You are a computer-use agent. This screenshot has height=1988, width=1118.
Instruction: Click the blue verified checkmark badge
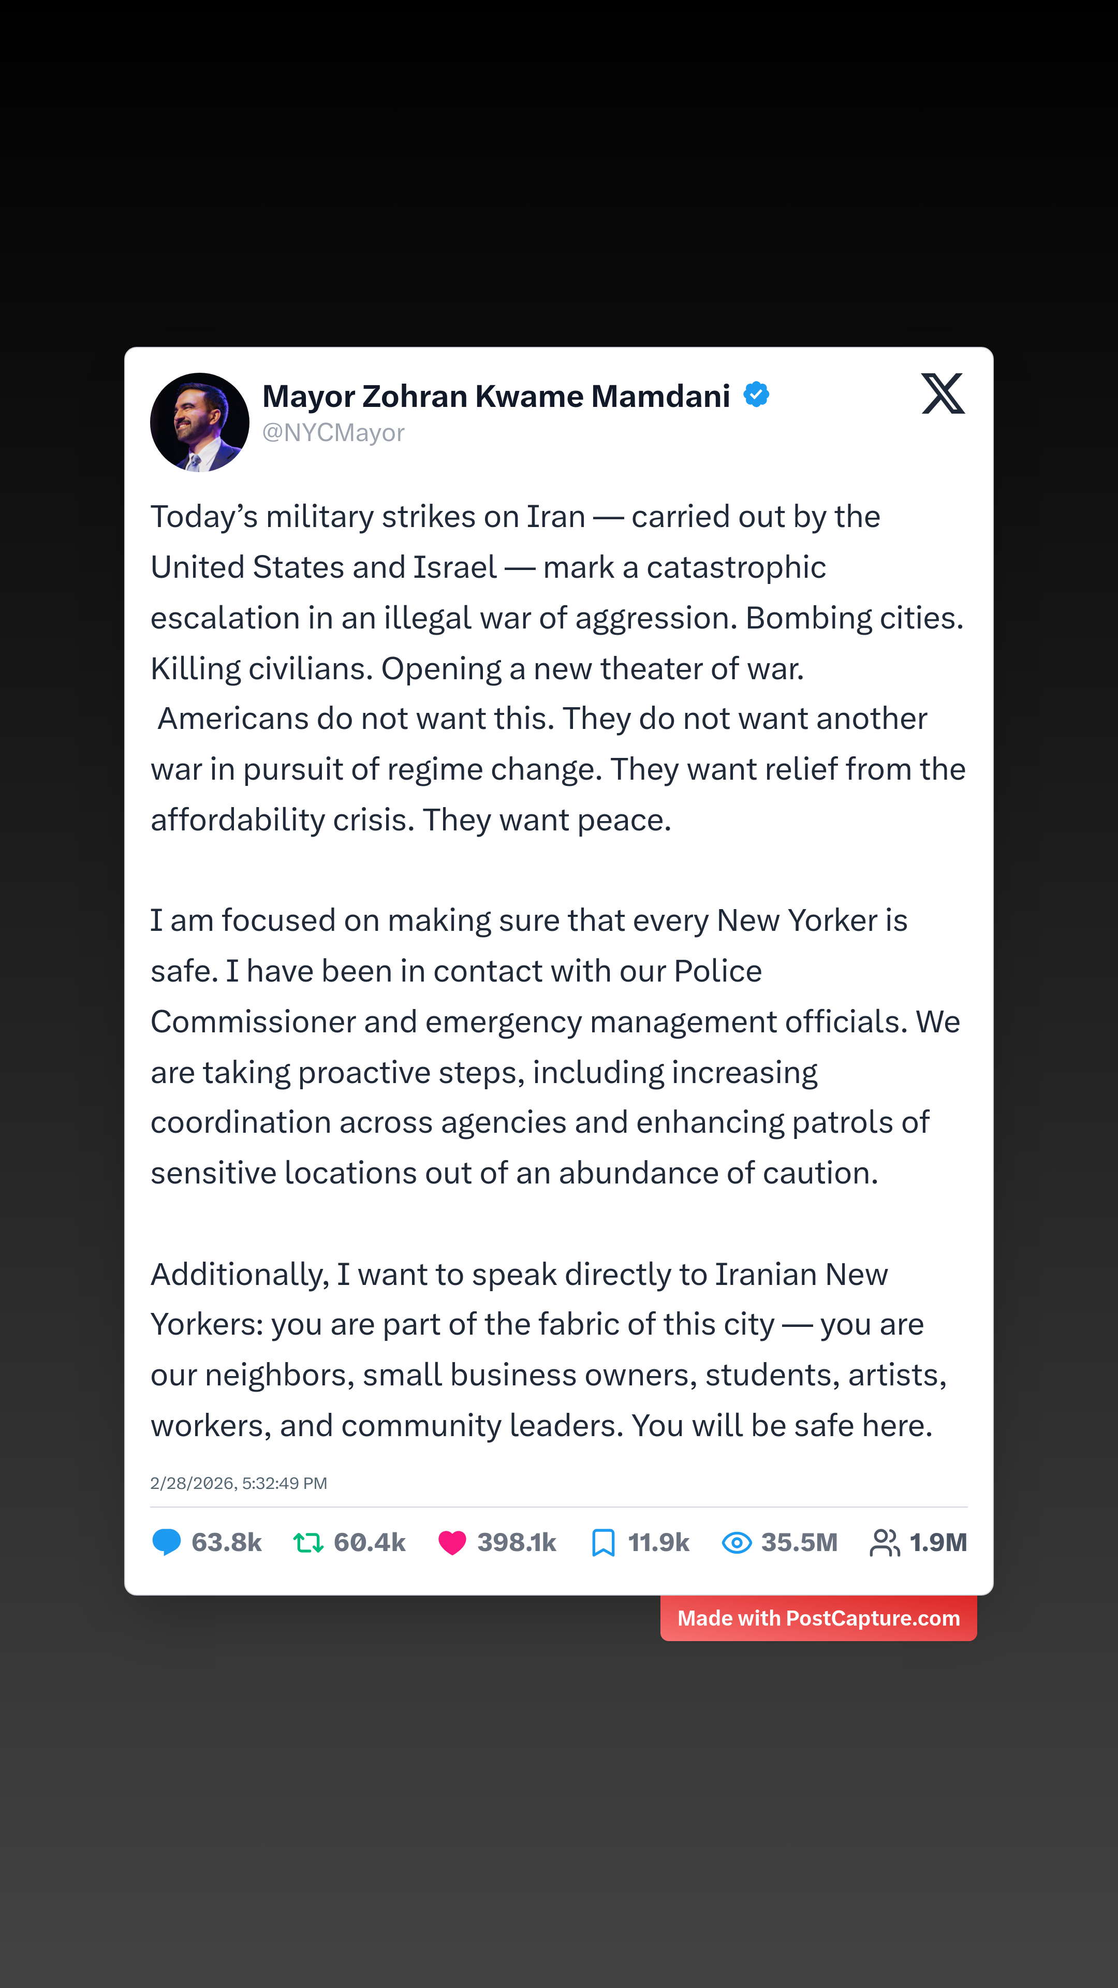click(x=756, y=394)
